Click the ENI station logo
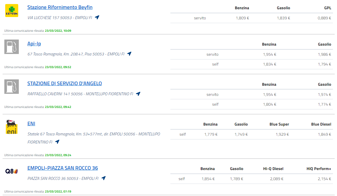The image size is (337, 196). (12, 127)
